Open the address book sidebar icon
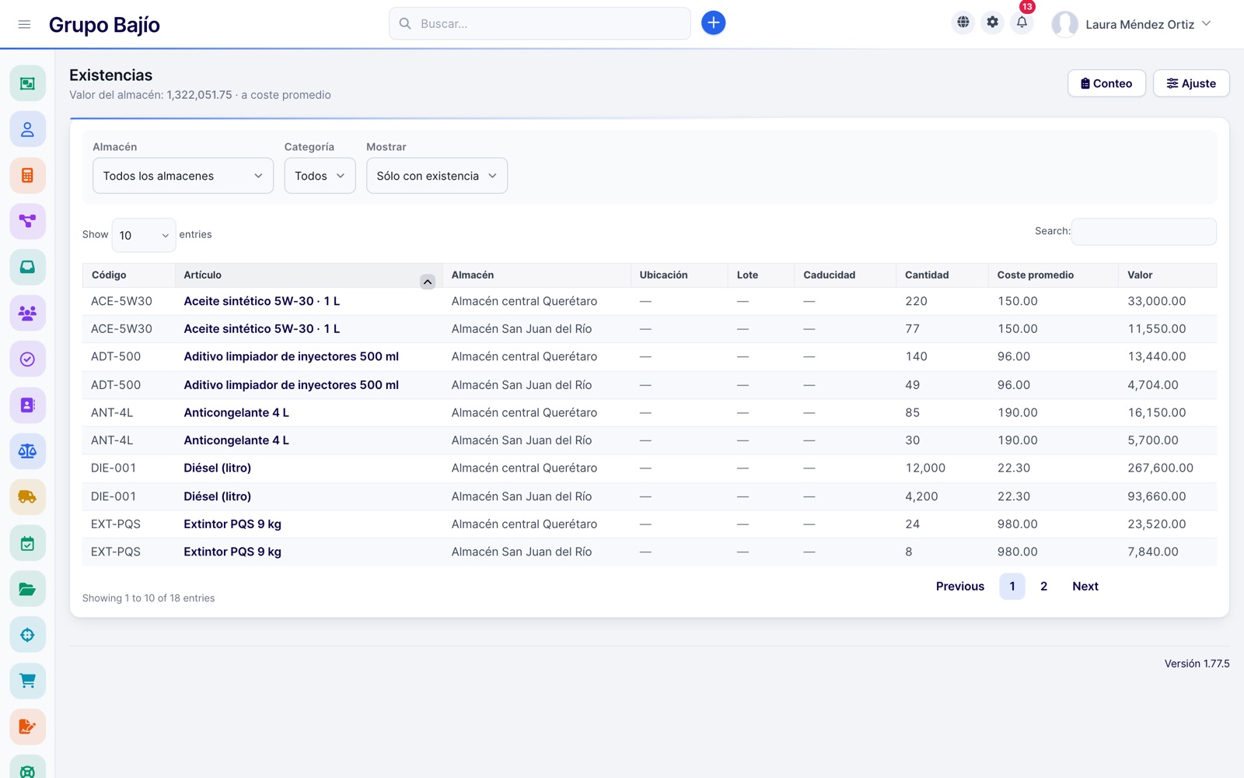 coord(27,405)
